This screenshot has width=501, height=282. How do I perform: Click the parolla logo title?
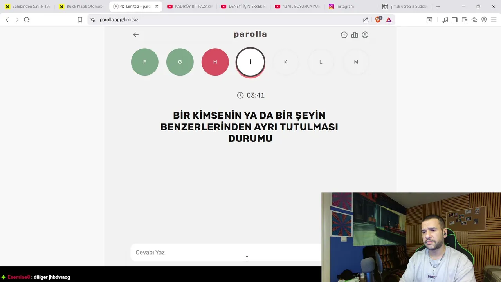click(250, 34)
